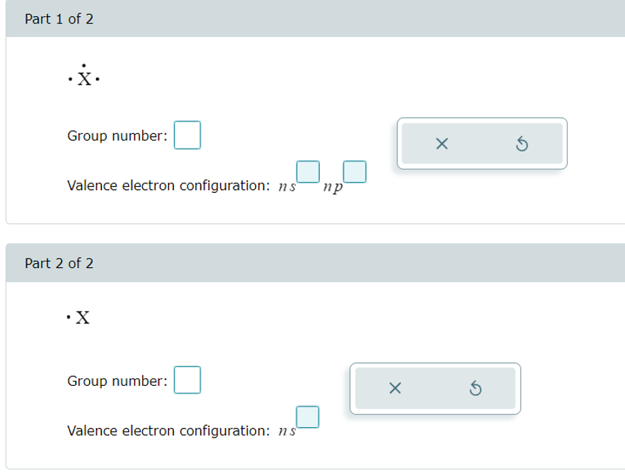Select the clear icon beside Part 2 answer box
Viewport: 625px width, 475px height.
[395, 388]
